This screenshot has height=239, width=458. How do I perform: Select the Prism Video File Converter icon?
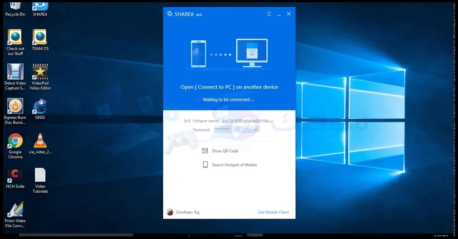[x=15, y=215]
